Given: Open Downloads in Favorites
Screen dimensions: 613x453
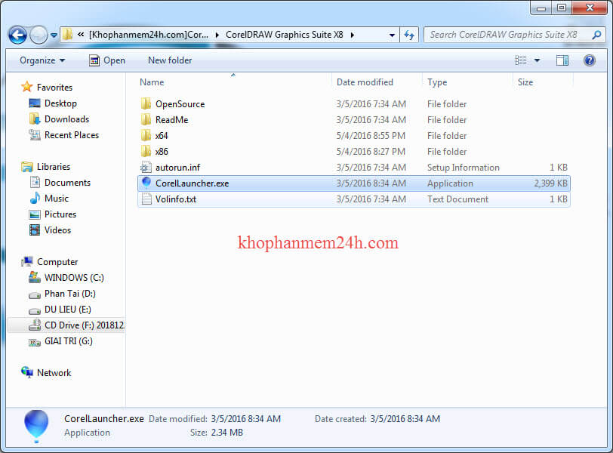Looking at the screenshot, I should pos(66,119).
